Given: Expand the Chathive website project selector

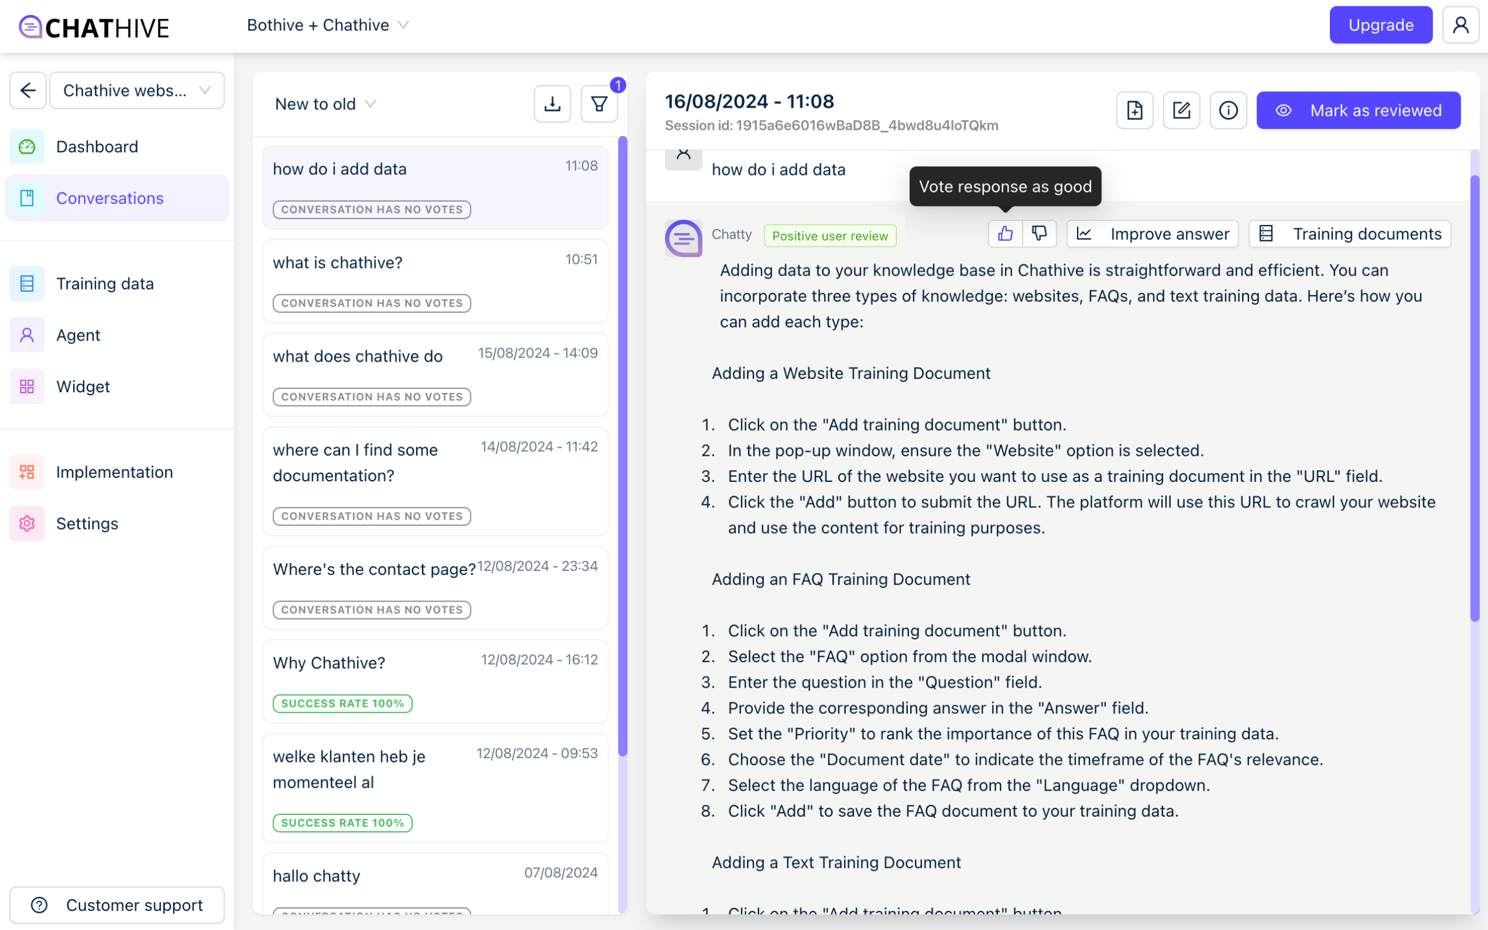Looking at the screenshot, I should pyautogui.click(x=137, y=91).
